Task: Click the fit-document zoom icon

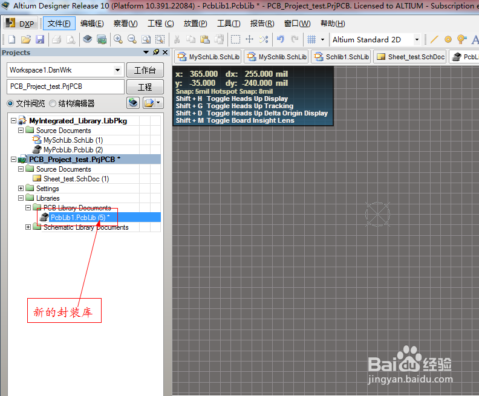Action: [146, 39]
